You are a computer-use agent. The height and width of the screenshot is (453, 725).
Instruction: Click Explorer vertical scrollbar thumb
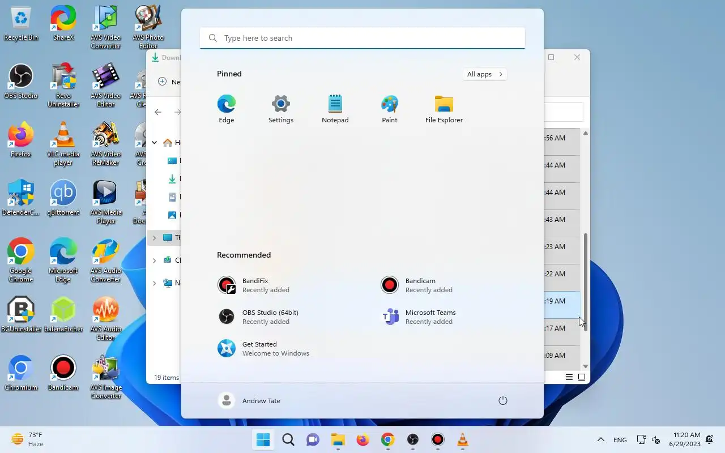tap(586, 282)
